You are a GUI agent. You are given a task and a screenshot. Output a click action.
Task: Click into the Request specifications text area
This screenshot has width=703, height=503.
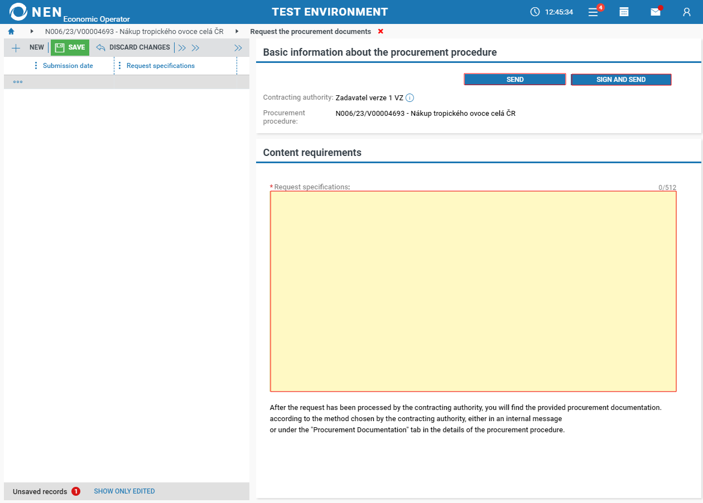click(x=473, y=291)
